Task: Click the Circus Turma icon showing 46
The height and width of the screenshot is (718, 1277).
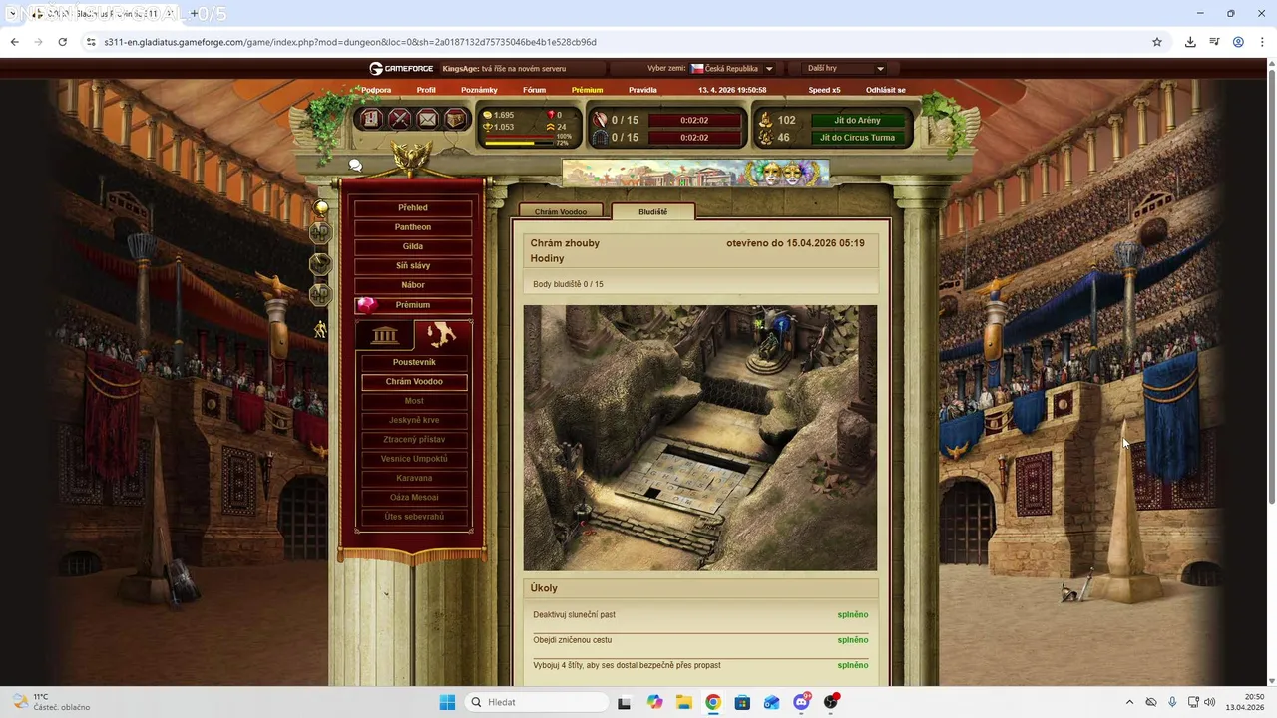Action: 765,138
